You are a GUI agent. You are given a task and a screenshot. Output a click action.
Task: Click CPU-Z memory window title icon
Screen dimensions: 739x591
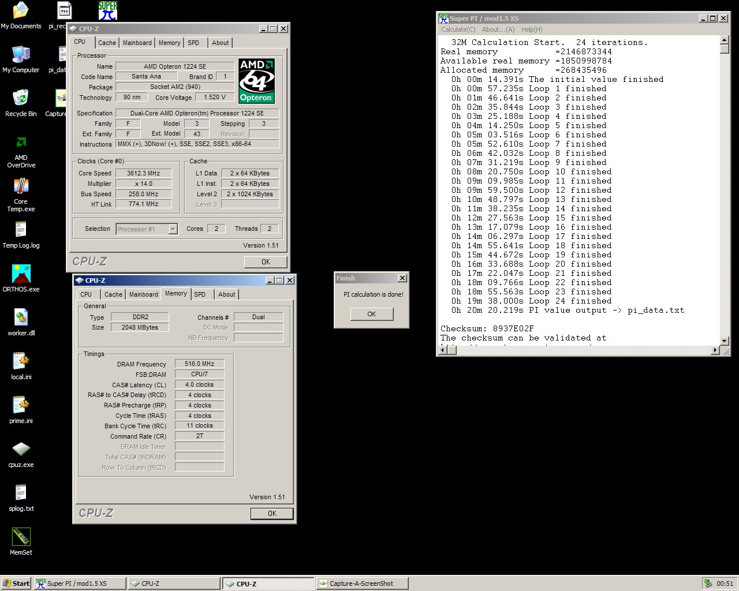click(x=80, y=280)
